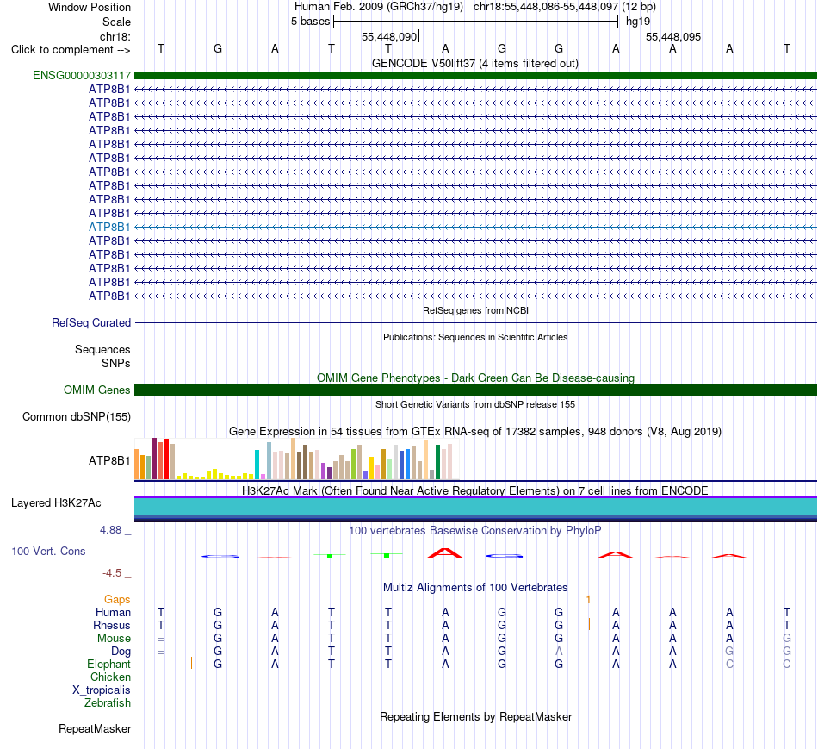Image resolution: width=818 pixels, height=749 pixels.
Task: Open the RefSeq Curated track label
Action: [90, 323]
